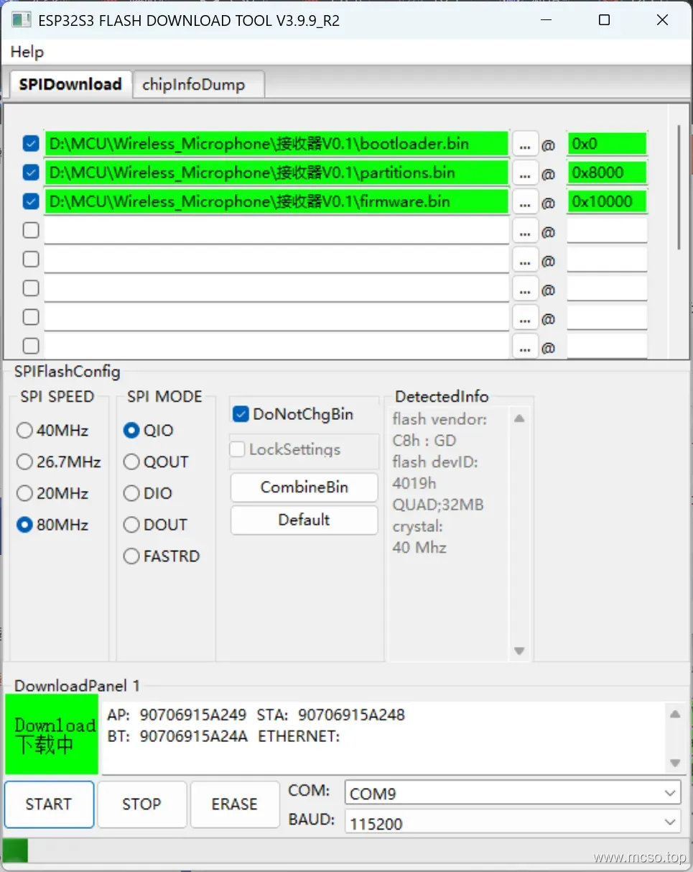This screenshot has width=693, height=872.
Task: Edit the 0x8000 address field
Action: [607, 173]
